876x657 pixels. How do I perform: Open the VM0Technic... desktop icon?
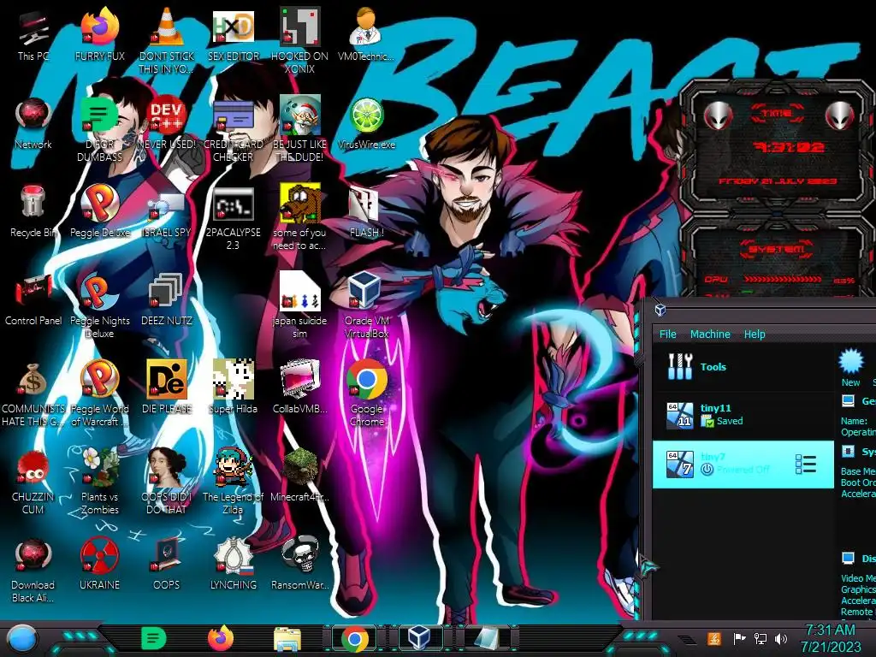[x=366, y=36]
